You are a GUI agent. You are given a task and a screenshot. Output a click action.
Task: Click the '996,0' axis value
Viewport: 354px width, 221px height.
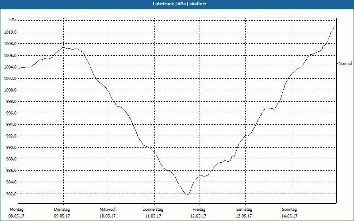coord(11,113)
